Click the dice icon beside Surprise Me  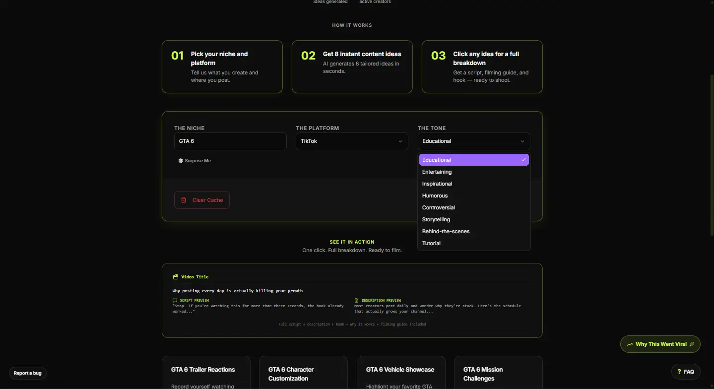(181, 161)
